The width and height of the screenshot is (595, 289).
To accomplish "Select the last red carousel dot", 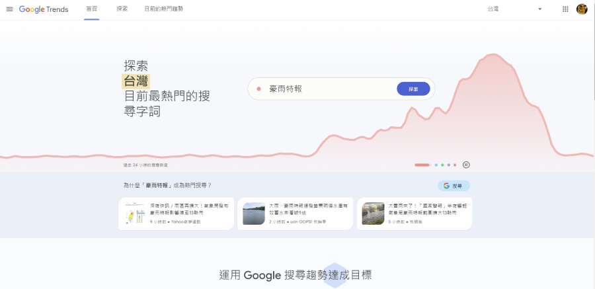I will tap(455, 165).
